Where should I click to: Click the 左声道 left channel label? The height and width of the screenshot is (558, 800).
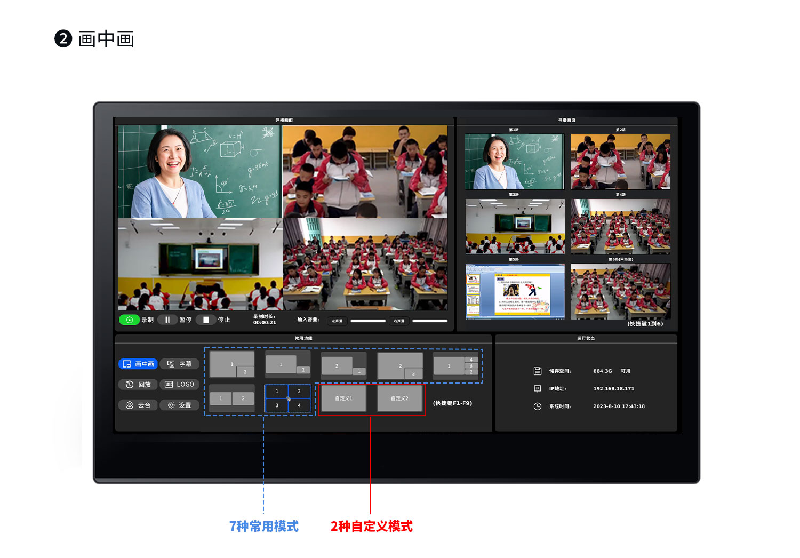tap(337, 321)
